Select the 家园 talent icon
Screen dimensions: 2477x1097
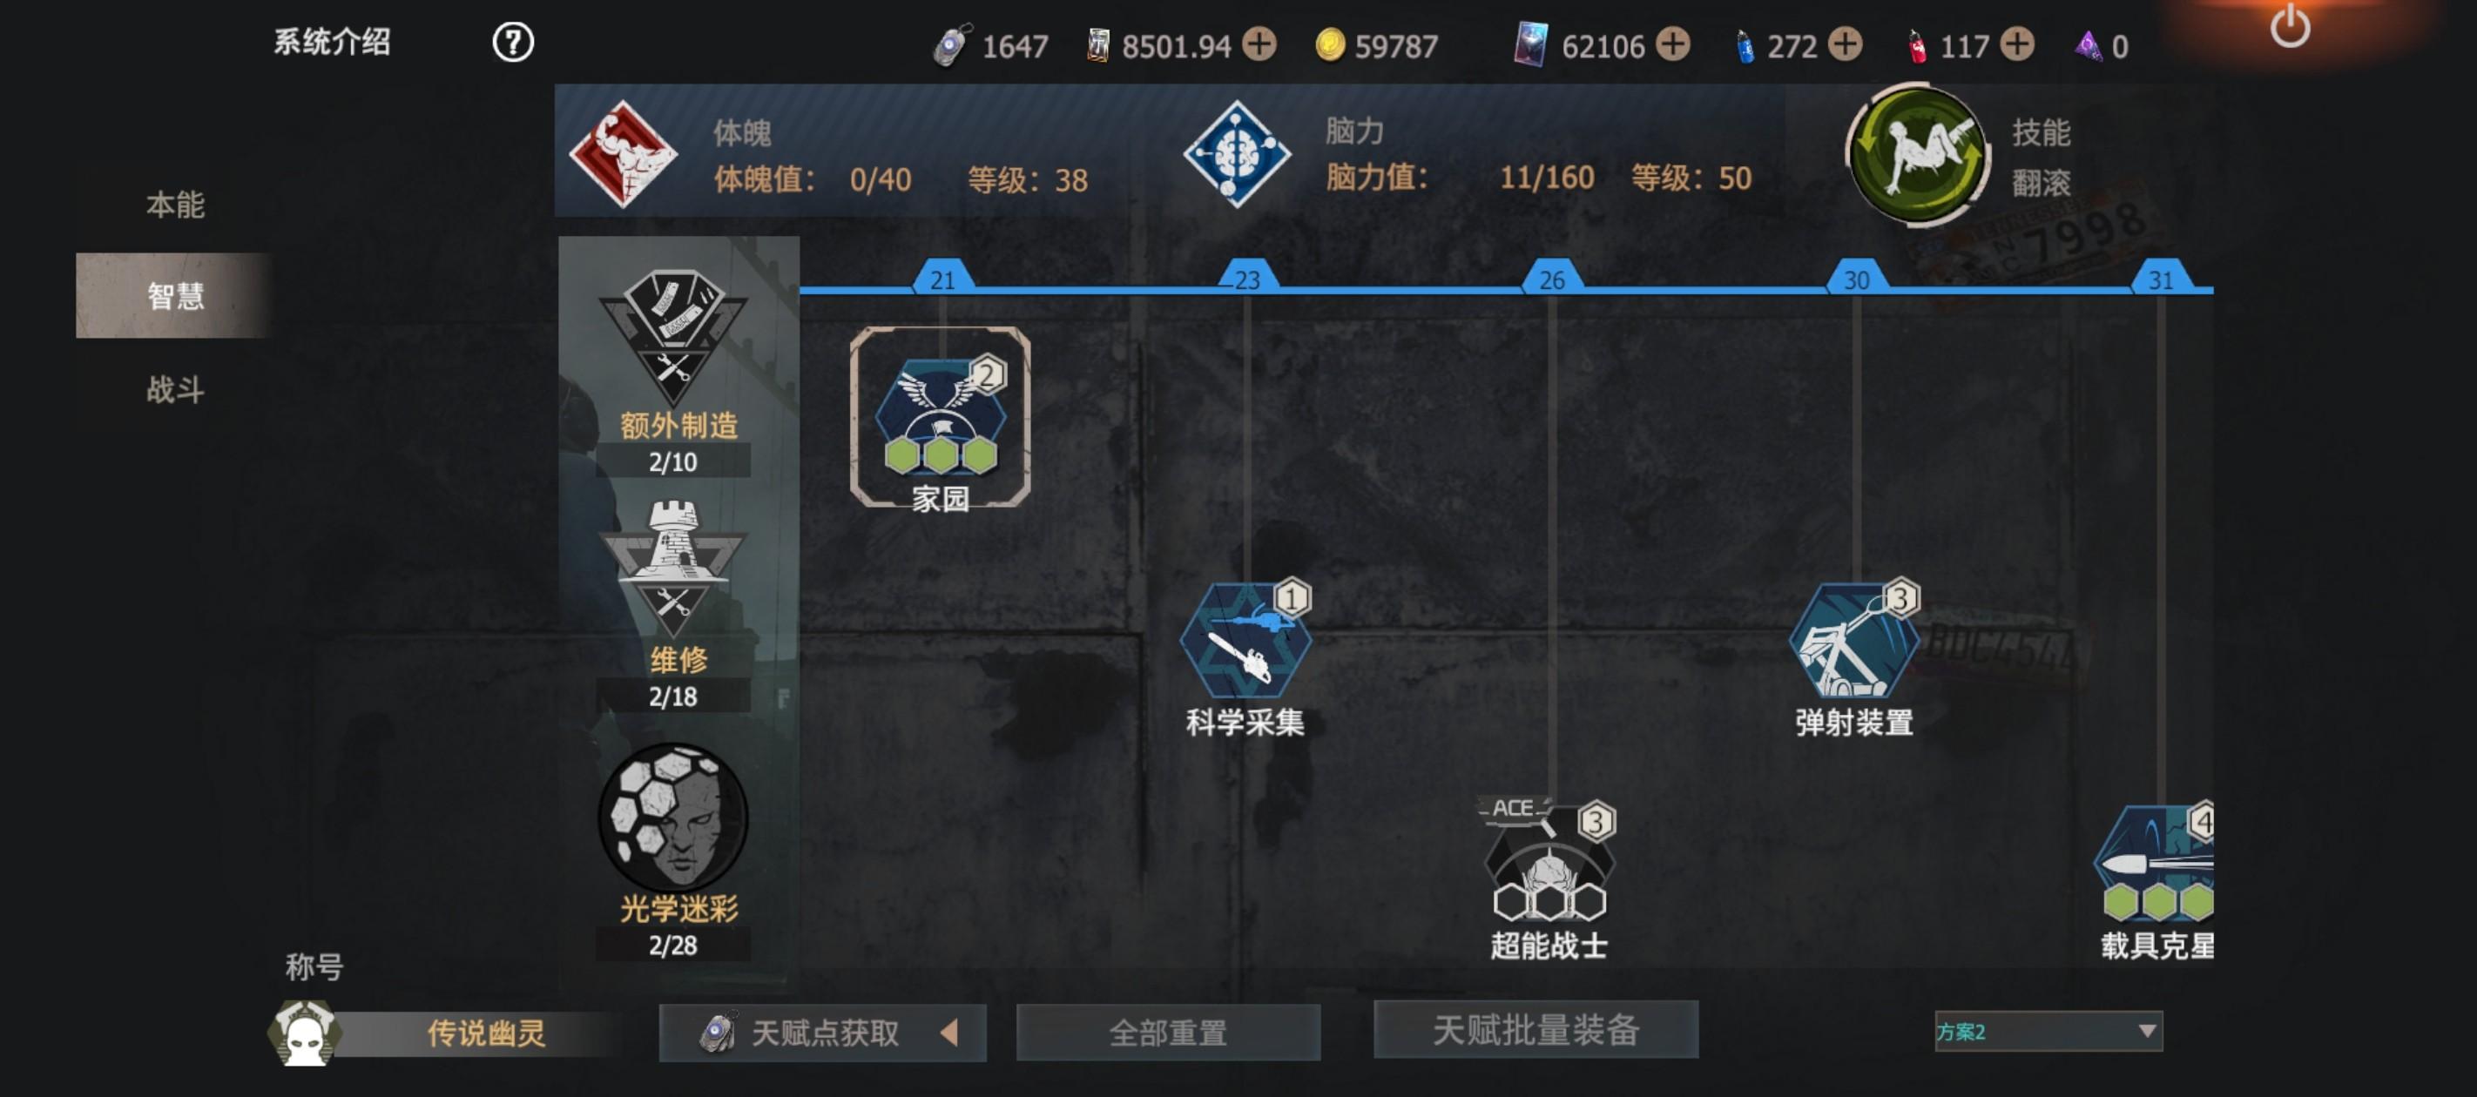(941, 415)
